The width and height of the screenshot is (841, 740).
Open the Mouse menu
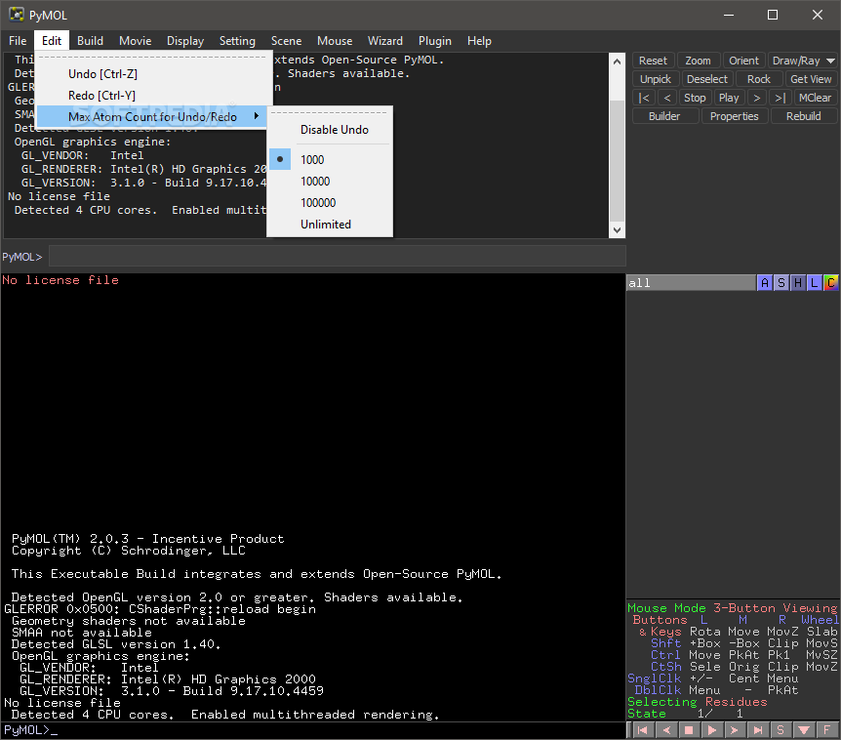335,41
